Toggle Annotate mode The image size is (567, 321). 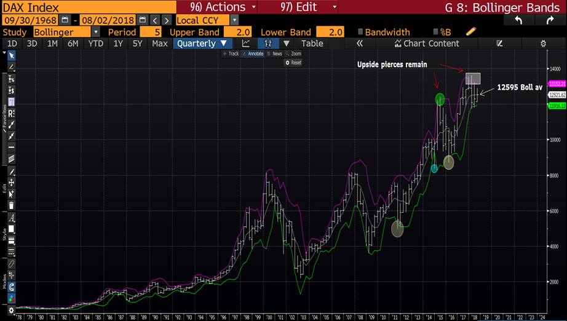253,53
